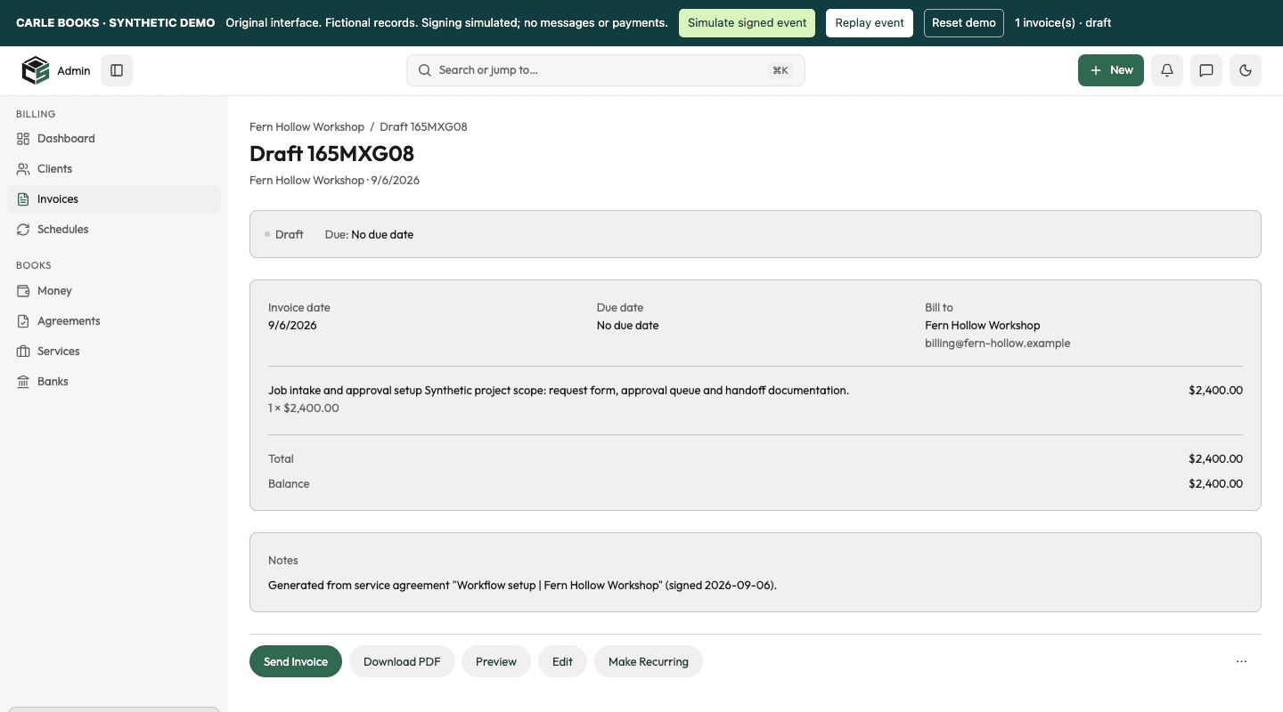Open the notifications bell
Screen dimensions: 1283x712
tap(1167, 70)
